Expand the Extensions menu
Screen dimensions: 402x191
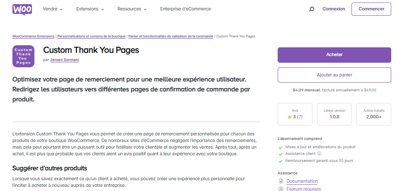pyautogui.click(x=90, y=9)
